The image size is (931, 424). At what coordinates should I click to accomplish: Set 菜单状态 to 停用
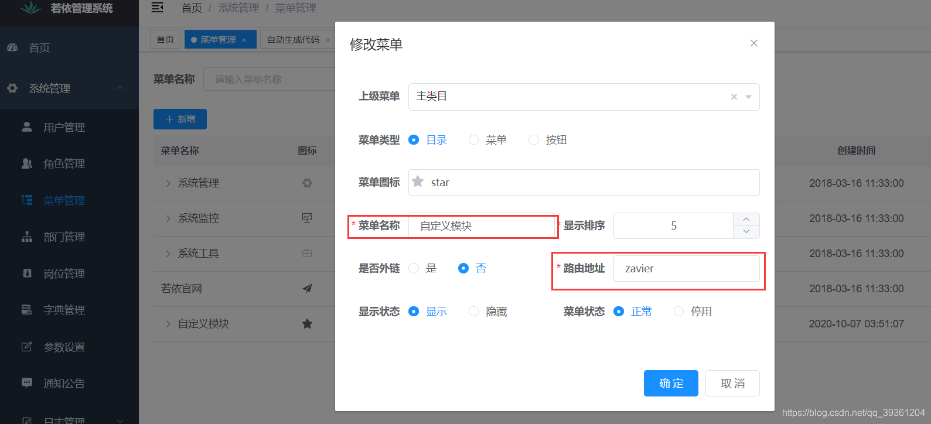pyautogui.click(x=678, y=311)
